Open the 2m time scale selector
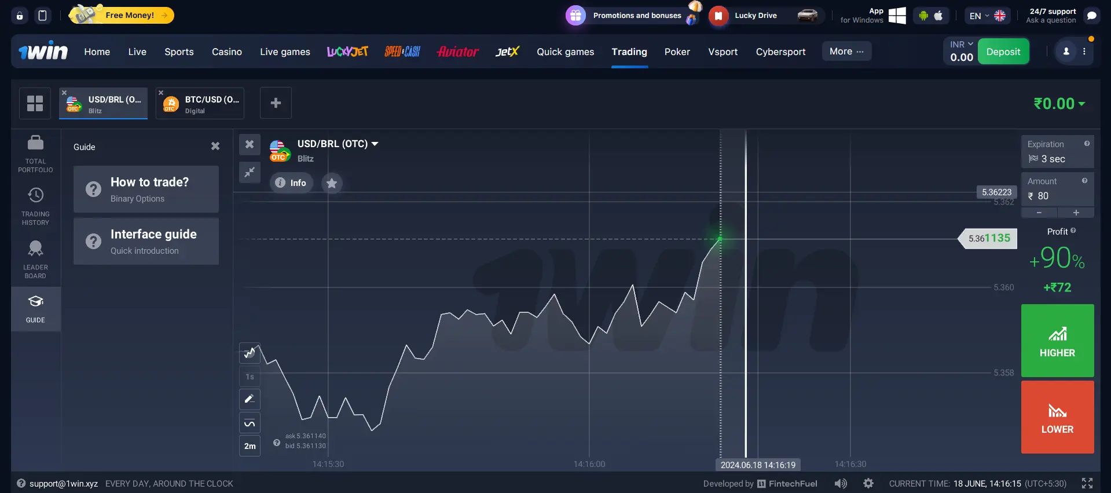 pos(250,446)
